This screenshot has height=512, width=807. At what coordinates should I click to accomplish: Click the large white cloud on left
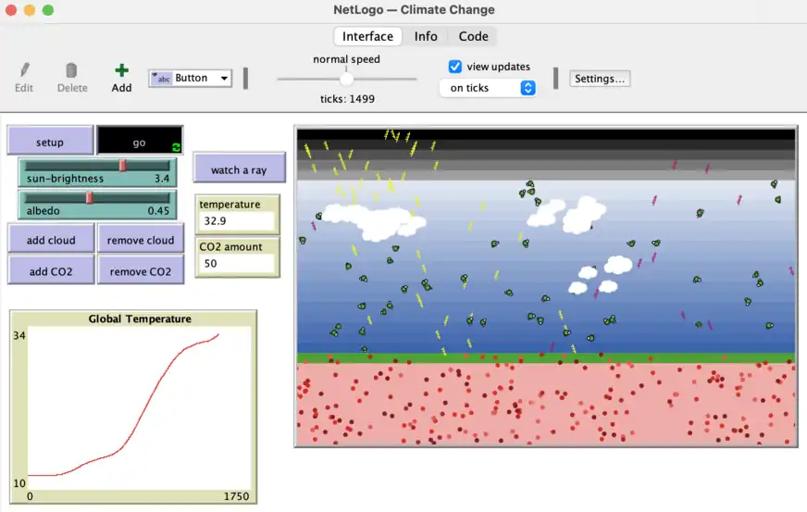click(x=370, y=219)
